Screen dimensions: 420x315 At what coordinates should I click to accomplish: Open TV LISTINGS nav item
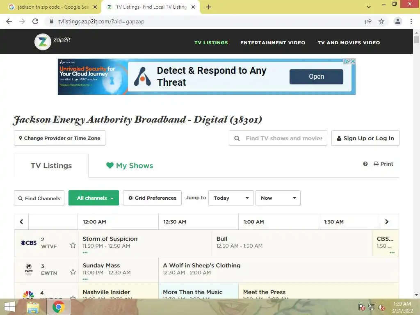tap(211, 43)
